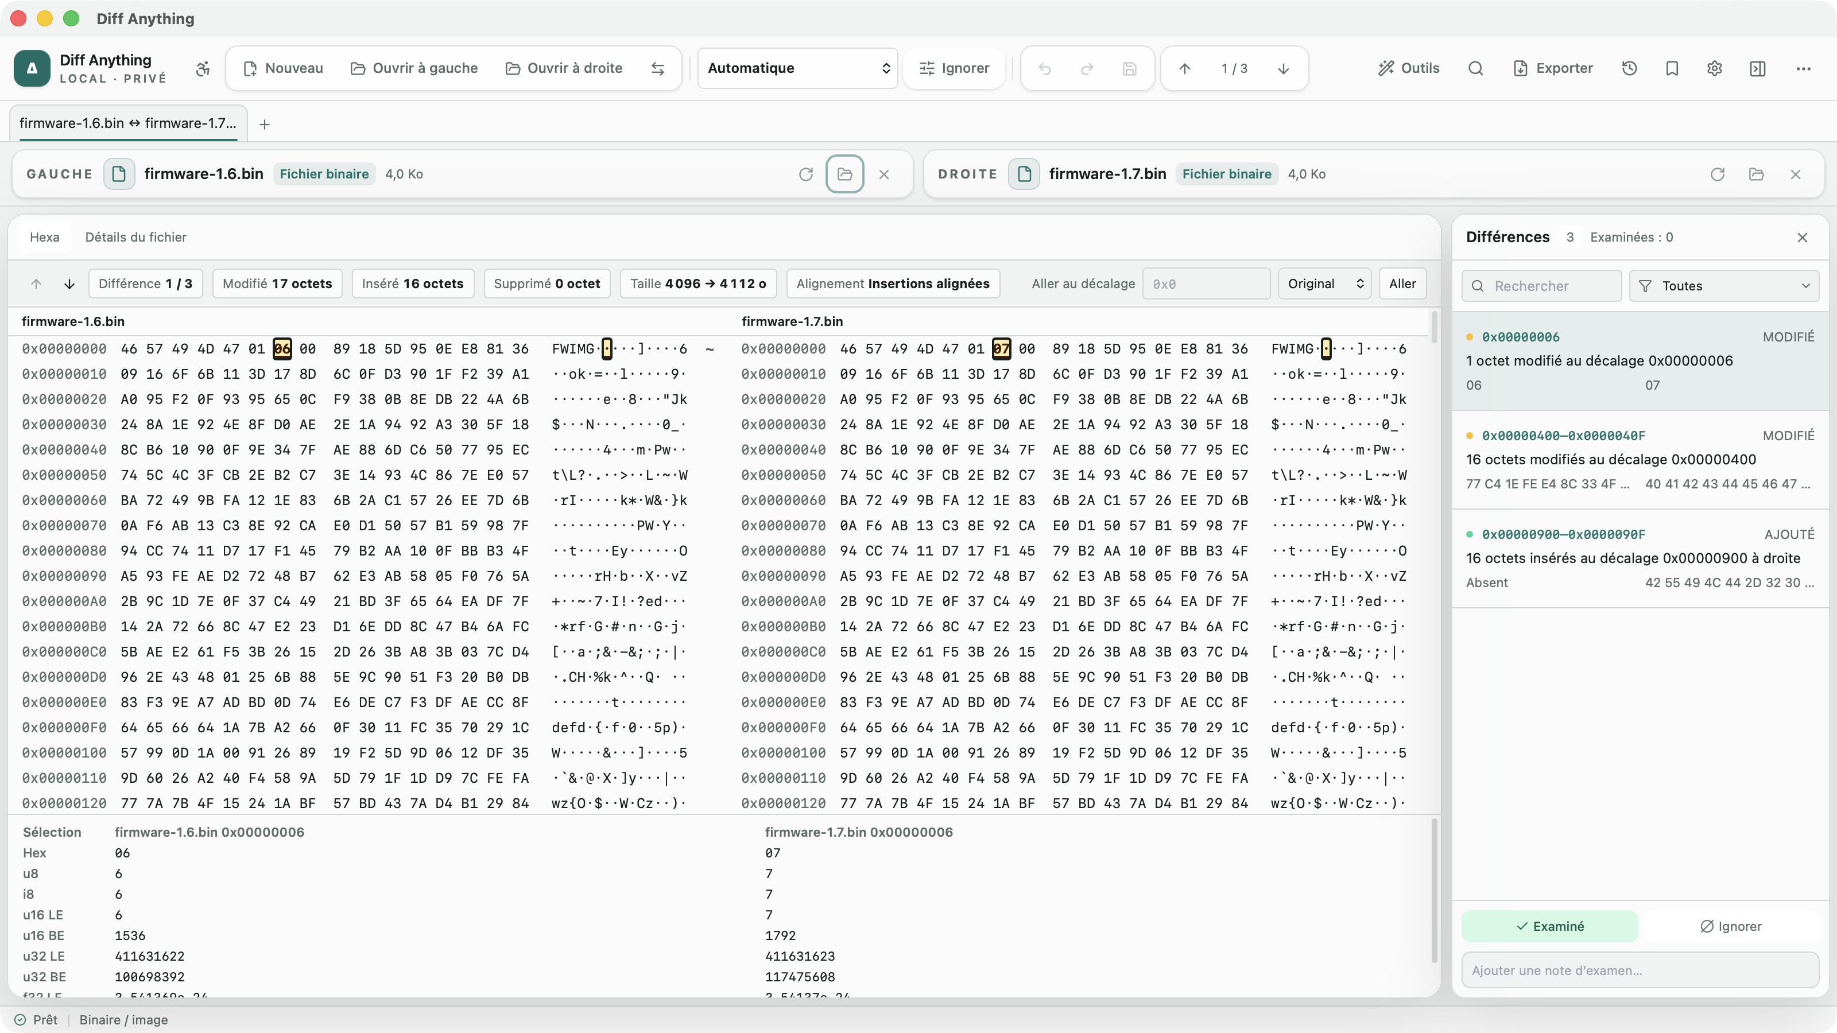Open the more options ellipsis menu
This screenshot has width=1837, height=1033.
click(x=1804, y=68)
